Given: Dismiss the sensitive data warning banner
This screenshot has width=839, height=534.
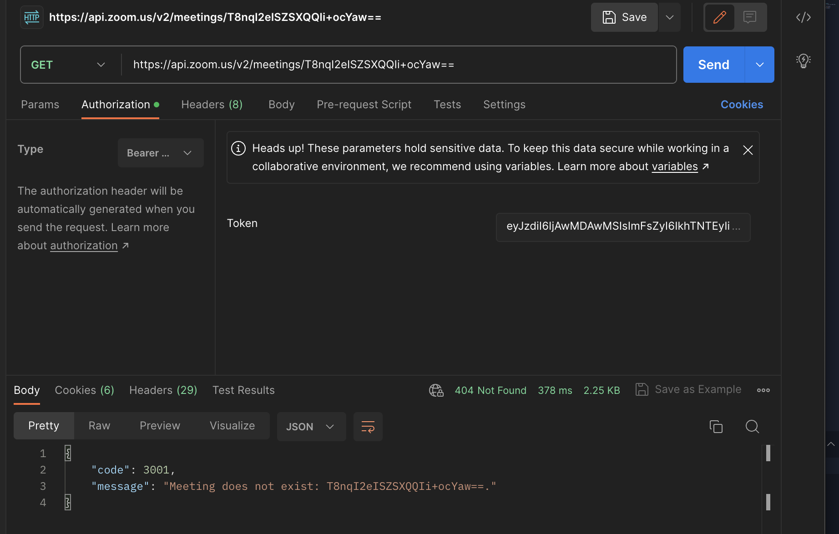Looking at the screenshot, I should 748,150.
